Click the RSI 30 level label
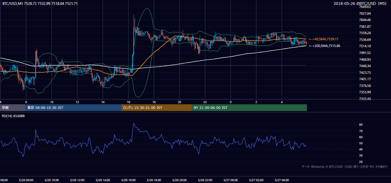This screenshot has width=391, height=183. 361,156
